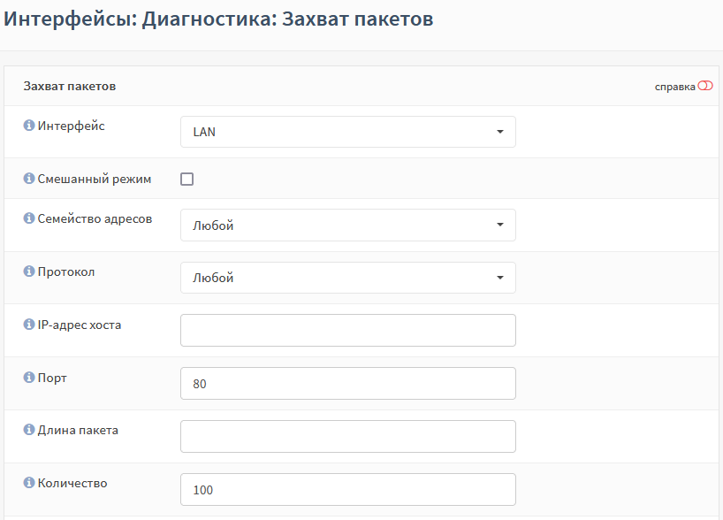Screen dimensions: 723x520
Task: Click the info icon next to Интерфейс
Action: click(x=29, y=126)
